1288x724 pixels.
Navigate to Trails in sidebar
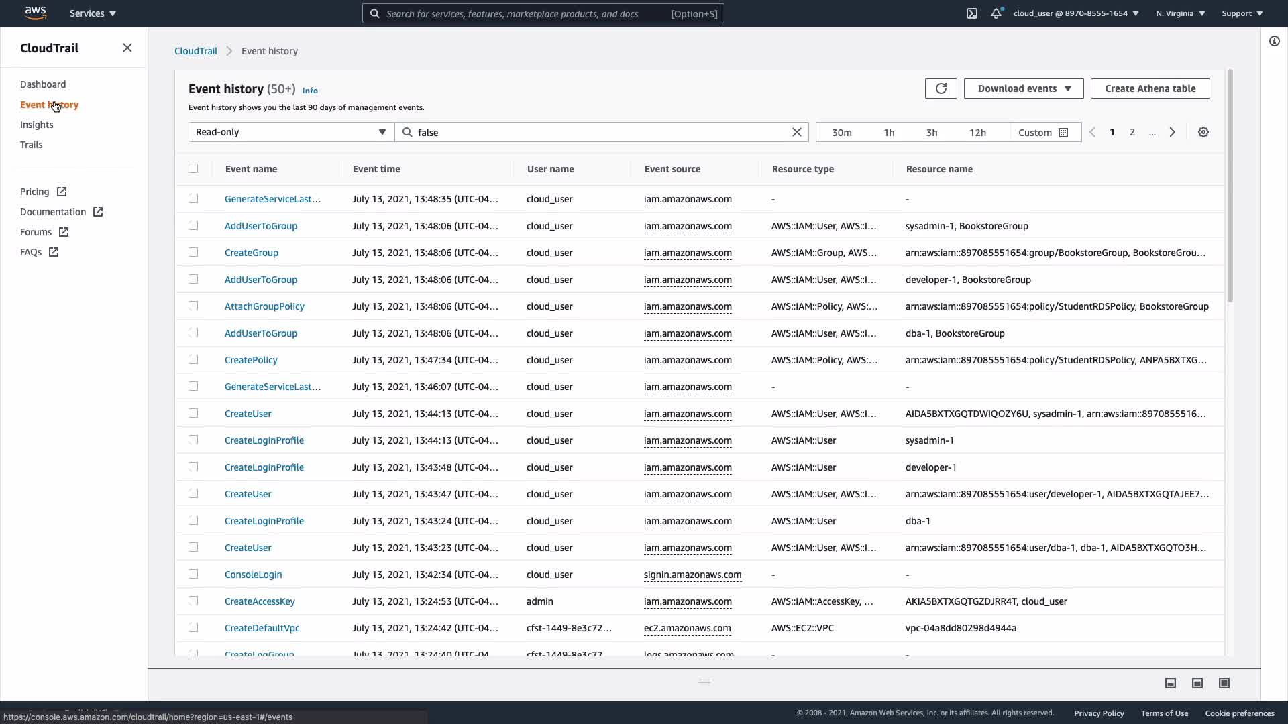(31, 145)
